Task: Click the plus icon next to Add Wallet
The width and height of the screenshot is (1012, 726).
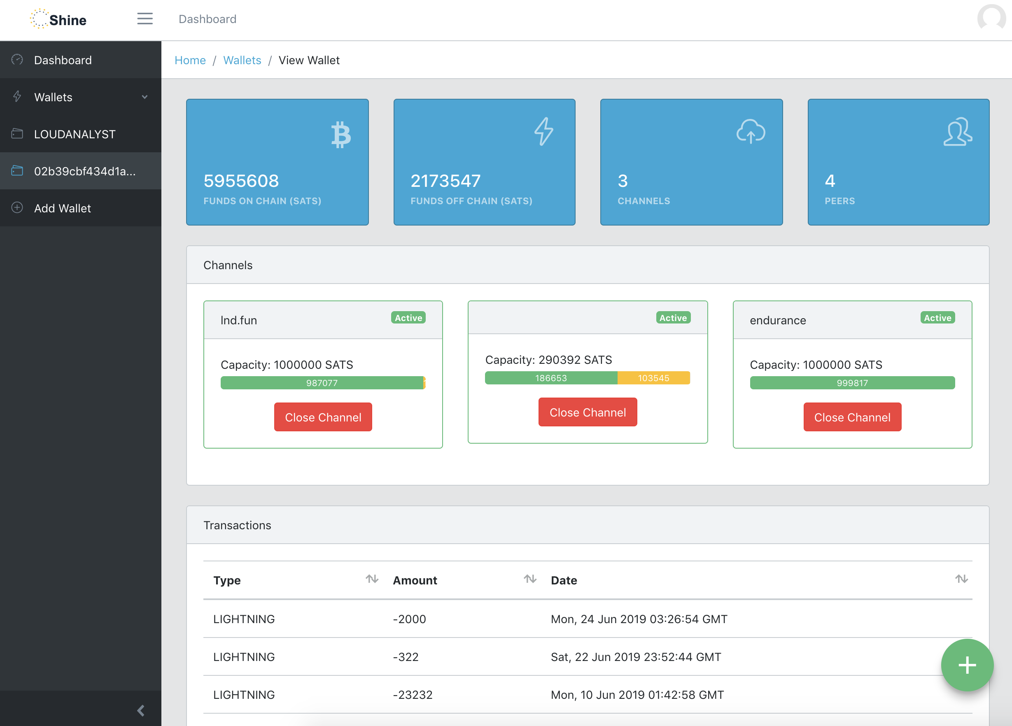Action: pyautogui.click(x=17, y=208)
